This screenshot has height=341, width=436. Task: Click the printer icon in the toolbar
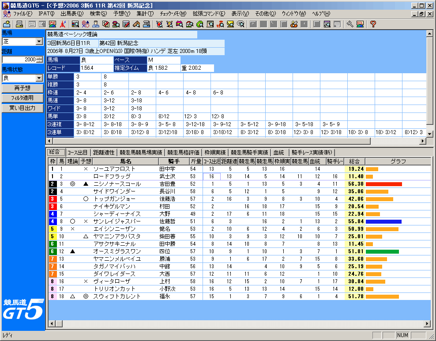click(x=20, y=24)
